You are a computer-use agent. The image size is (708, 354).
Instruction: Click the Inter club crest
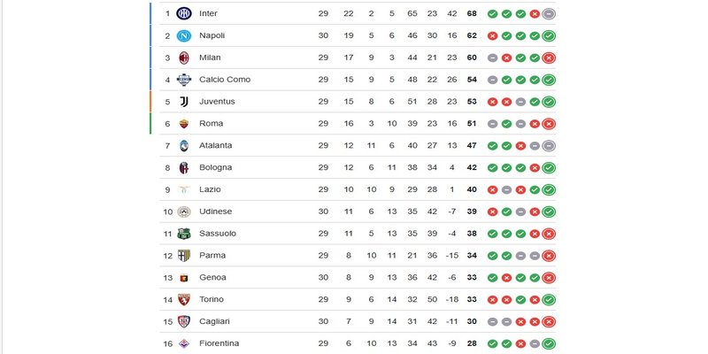(184, 14)
